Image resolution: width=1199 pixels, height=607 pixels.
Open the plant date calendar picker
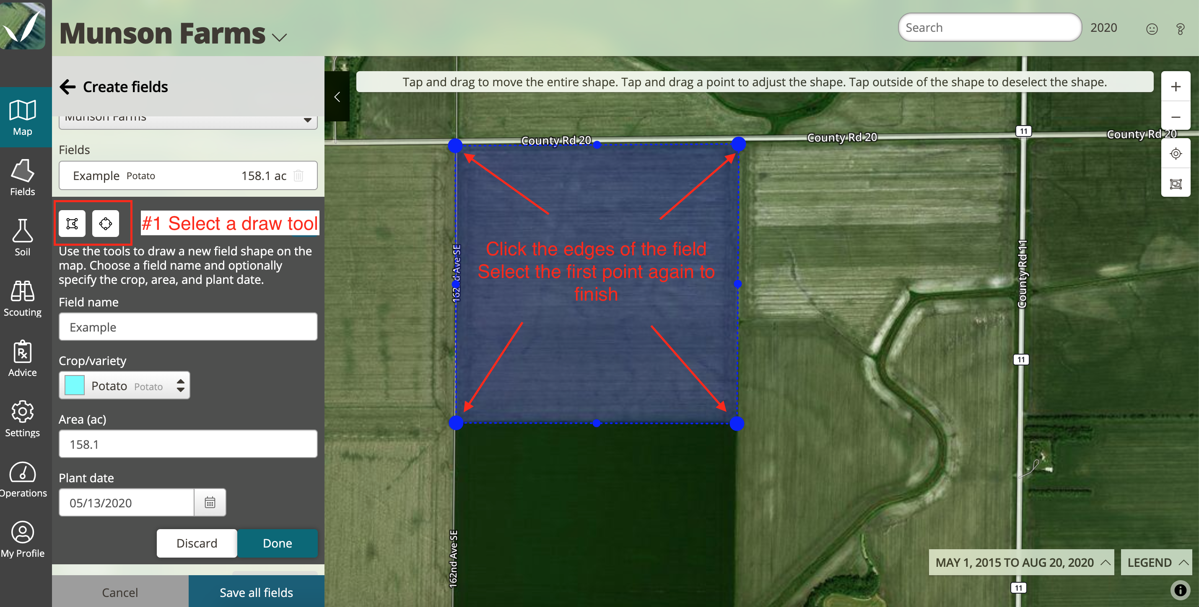210,502
